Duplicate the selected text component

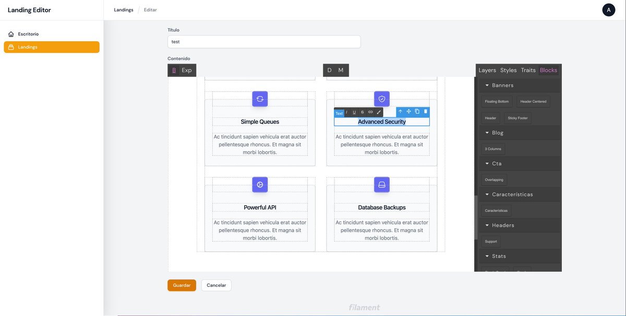click(417, 111)
